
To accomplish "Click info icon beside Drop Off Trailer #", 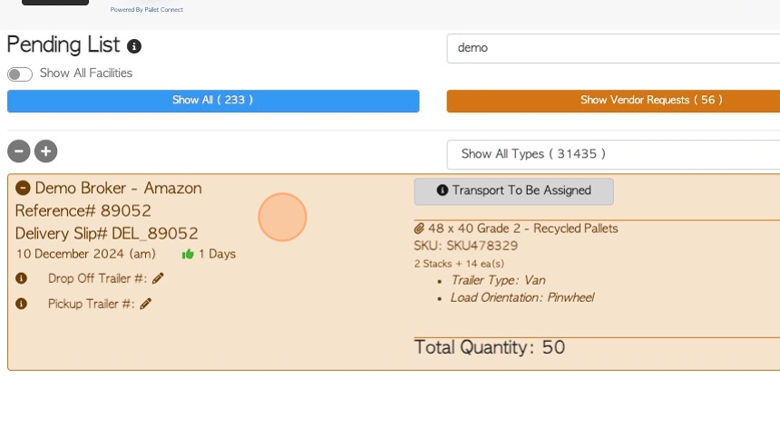I will [x=21, y=278].
